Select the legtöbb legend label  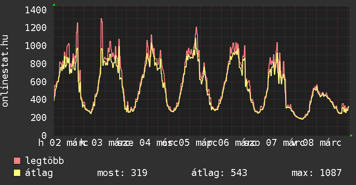(44, 161)
